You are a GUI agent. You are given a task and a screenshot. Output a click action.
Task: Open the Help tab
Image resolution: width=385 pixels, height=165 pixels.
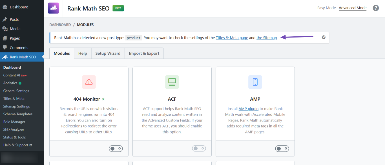pos(83,53)
